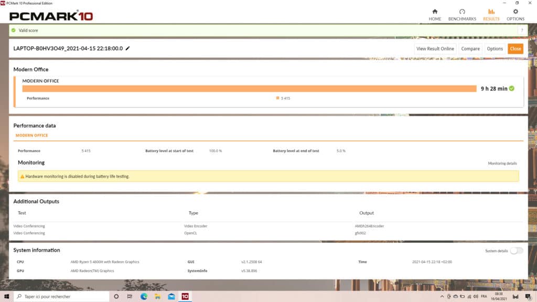Click the FRA language indicator
The height and width of the screenshot is (302, 537).
(x=484, y=297)
